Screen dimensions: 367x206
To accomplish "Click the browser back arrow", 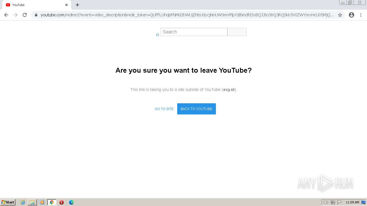I will point(6,15).
